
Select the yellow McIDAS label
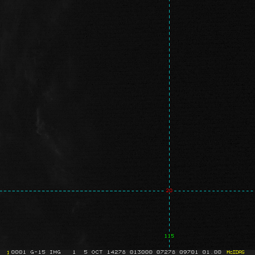click(235, 252)
